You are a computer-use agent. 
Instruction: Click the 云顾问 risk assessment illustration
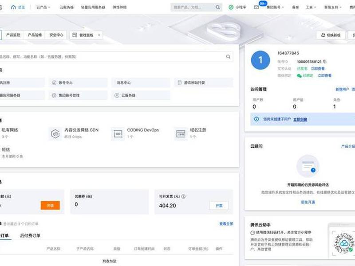point(308,167)
